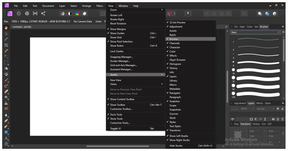Uncheck the Brushes studio panel entry
The width and height of the screenshot is (291, 151).
tap(191, 39)
